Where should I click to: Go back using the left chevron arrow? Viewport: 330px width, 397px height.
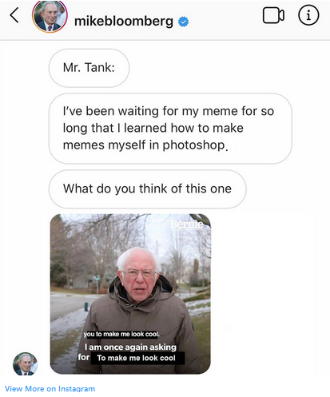point(14,15)
